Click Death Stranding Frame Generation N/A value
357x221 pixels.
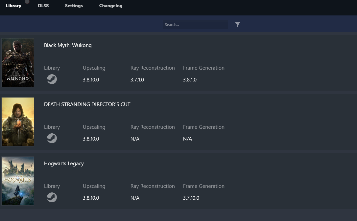coord(188,139)
